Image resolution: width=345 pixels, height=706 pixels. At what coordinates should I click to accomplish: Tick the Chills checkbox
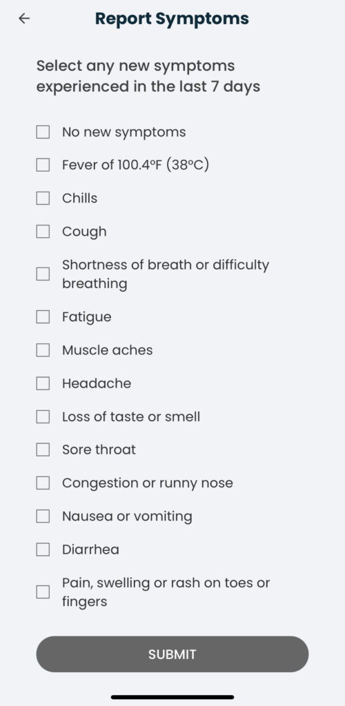(43, 198)
